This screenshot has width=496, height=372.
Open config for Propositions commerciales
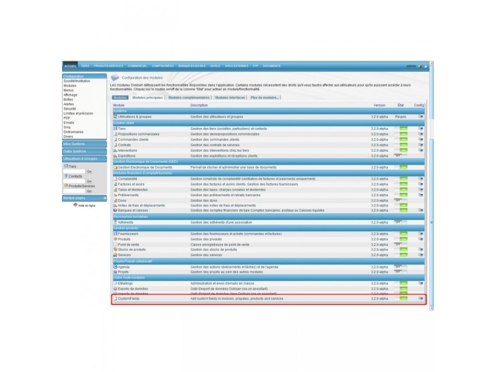tap(421, 134)
